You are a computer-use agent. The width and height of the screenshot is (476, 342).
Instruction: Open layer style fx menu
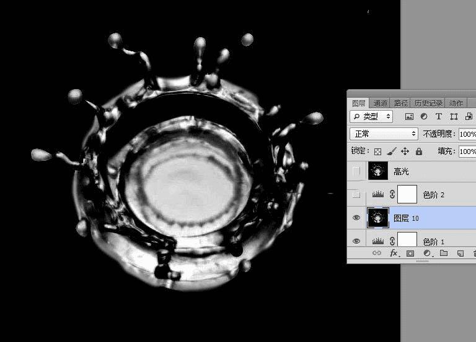coord(394,253)
